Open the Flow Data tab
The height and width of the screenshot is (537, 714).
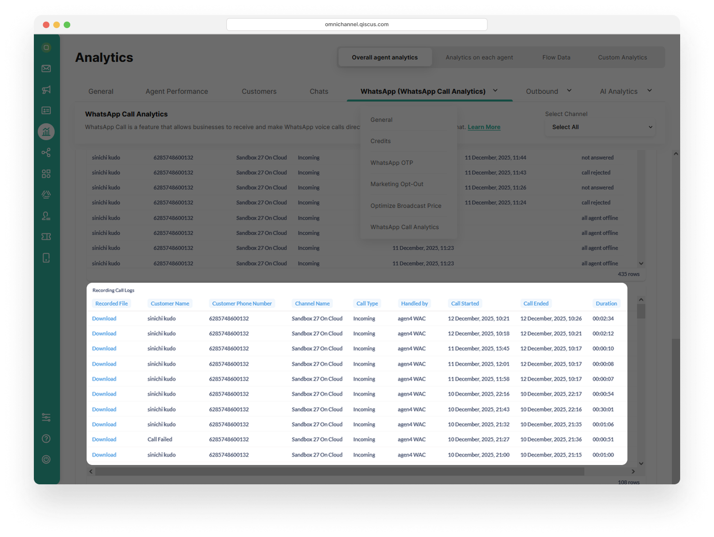pyautogui.click(x=556, y=58)
